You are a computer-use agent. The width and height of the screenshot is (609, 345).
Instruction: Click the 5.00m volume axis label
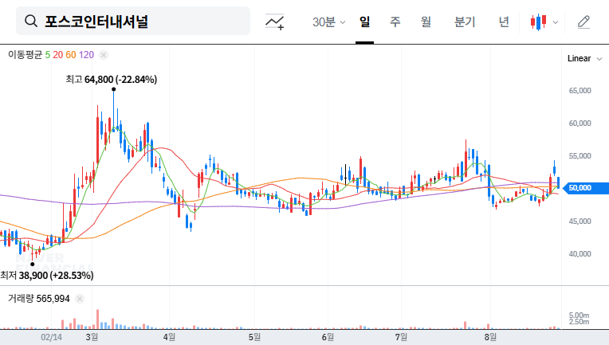pyautogui.click(x=579, y=315)
